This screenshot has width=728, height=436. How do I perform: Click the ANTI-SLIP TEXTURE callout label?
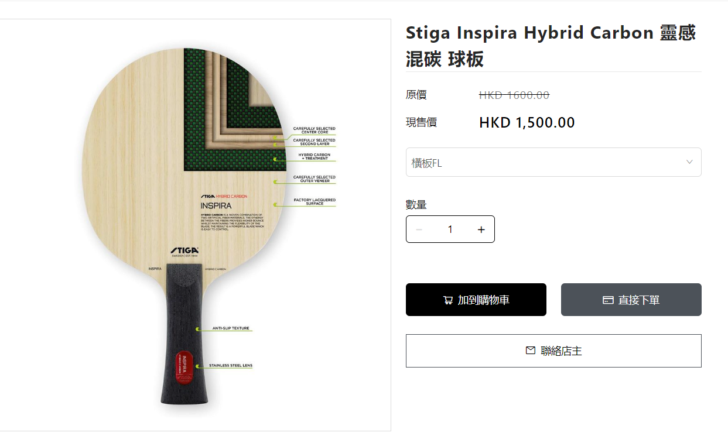click(x=231, y=328)
